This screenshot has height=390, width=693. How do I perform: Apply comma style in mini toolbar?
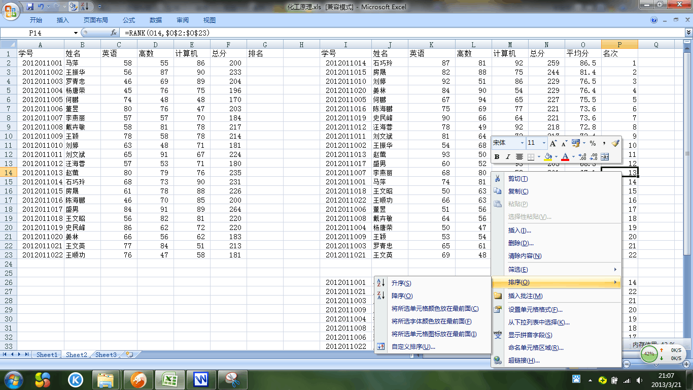(604, 143)
